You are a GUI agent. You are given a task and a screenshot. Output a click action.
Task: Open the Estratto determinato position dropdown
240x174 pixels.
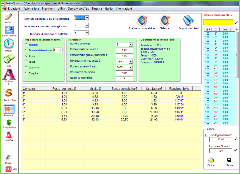[x=60, y=50]
